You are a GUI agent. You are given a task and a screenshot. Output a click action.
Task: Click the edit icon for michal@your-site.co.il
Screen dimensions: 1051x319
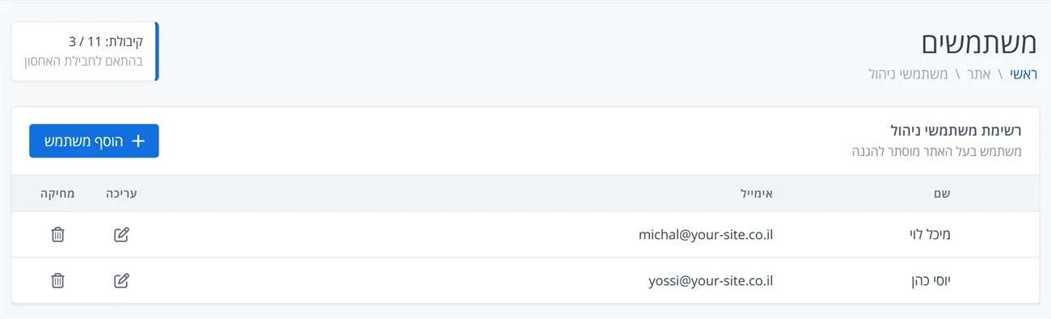point(121,235)
